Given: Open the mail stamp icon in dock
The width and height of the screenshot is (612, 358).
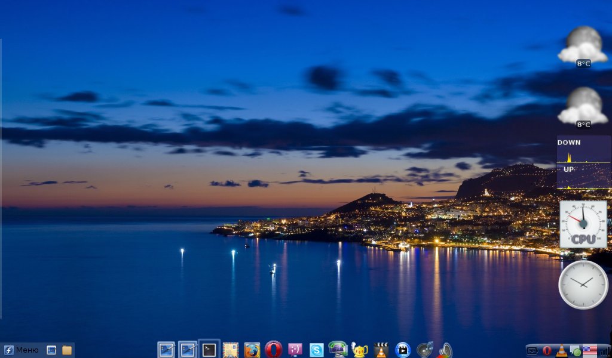Looking at the screenshot, I should point(231,350).
